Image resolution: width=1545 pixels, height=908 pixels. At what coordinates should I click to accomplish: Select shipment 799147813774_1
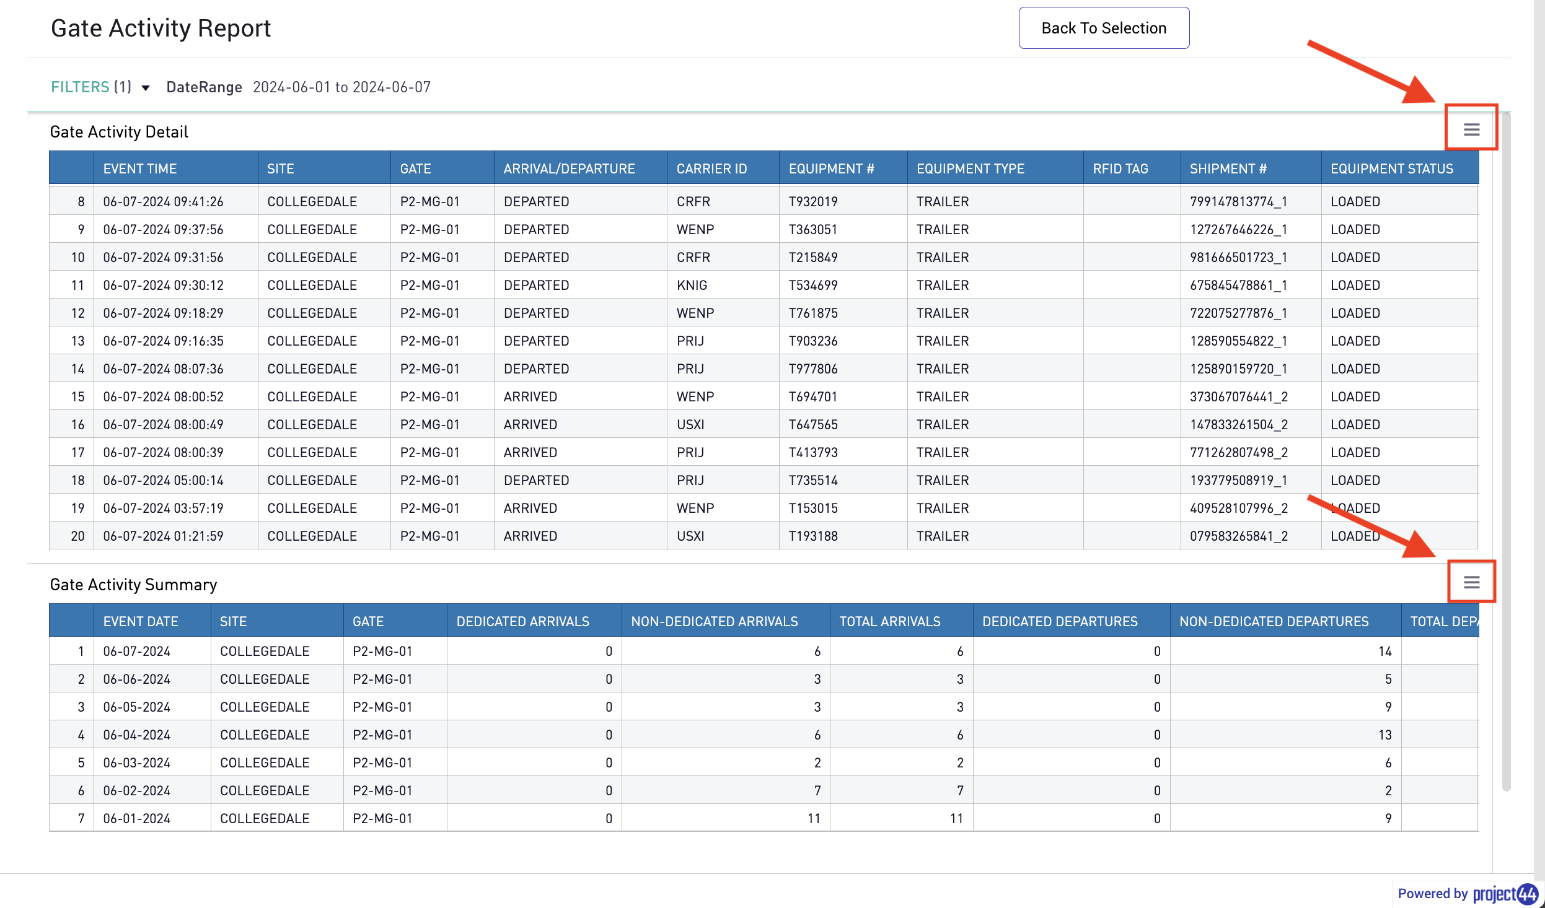[1238, 201]
